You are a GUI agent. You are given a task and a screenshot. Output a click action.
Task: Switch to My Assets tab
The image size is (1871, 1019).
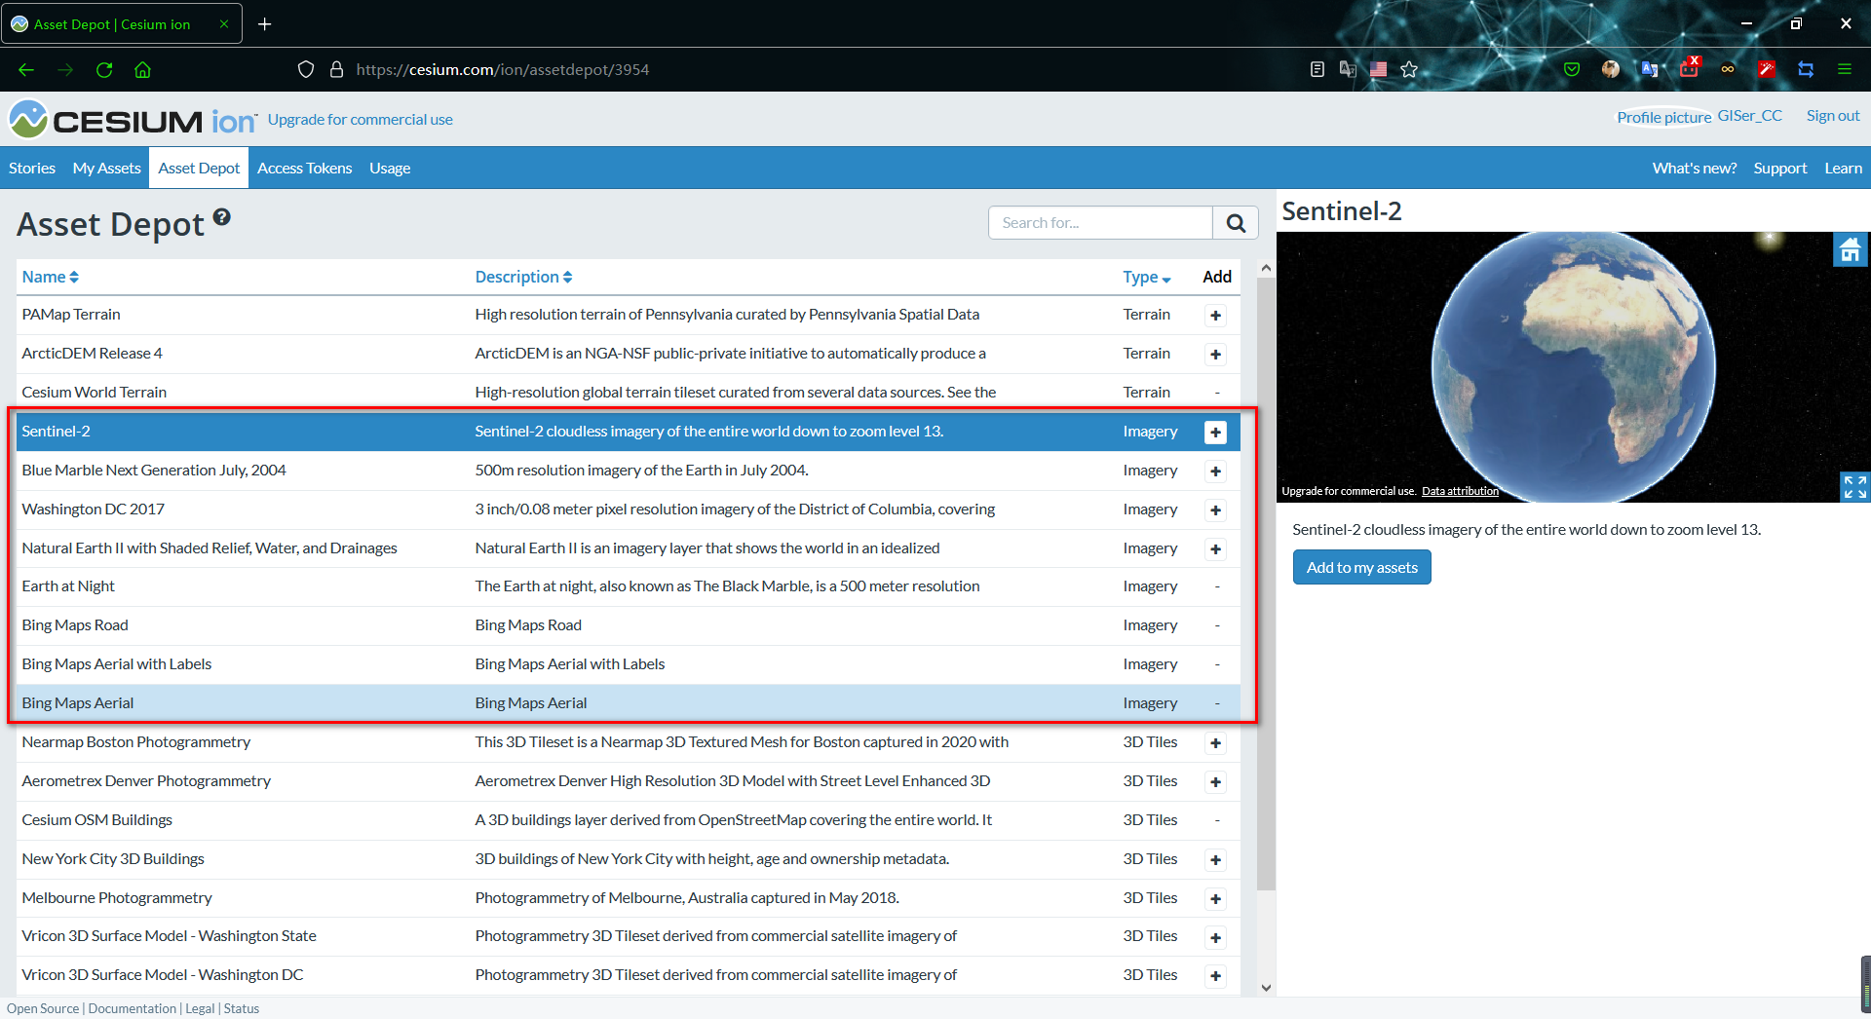106,169
